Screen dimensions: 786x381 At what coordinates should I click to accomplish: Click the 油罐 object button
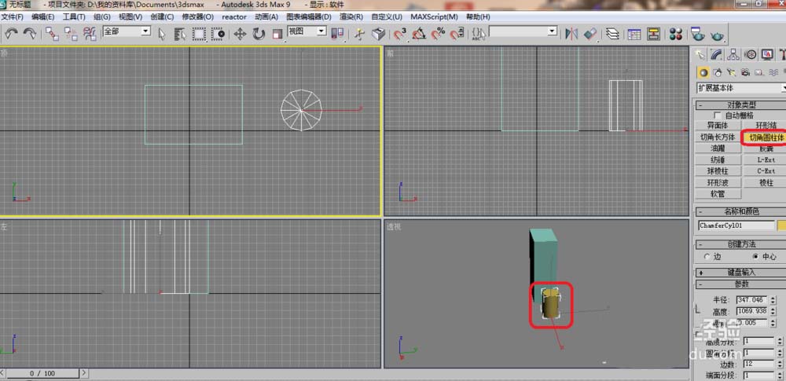coord(718,148)
